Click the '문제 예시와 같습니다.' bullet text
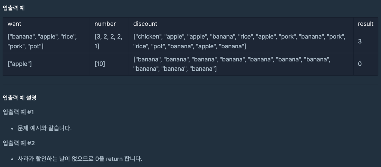 pos(45,128)
